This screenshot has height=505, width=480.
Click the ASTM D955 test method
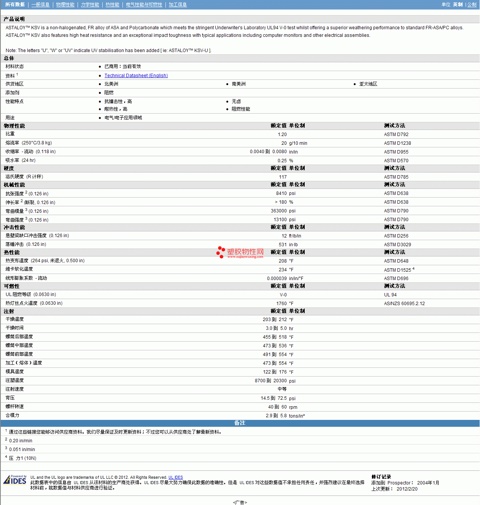click(x=396, y=152)
